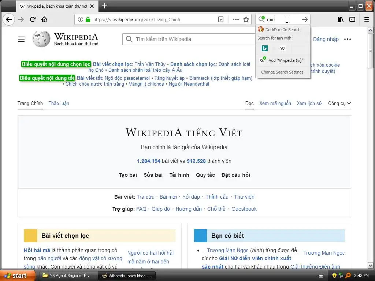Image resolution: width=375 pixels, height=281 pixels.
Task: Click Quy tắc link
Action: [205, 175]
